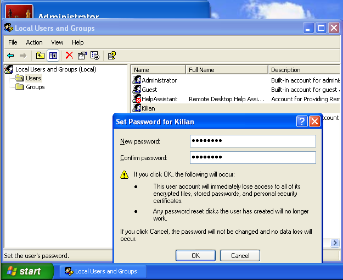Select Local Users and Groups root node
The image size is (343, 280).
coord(55,69)
